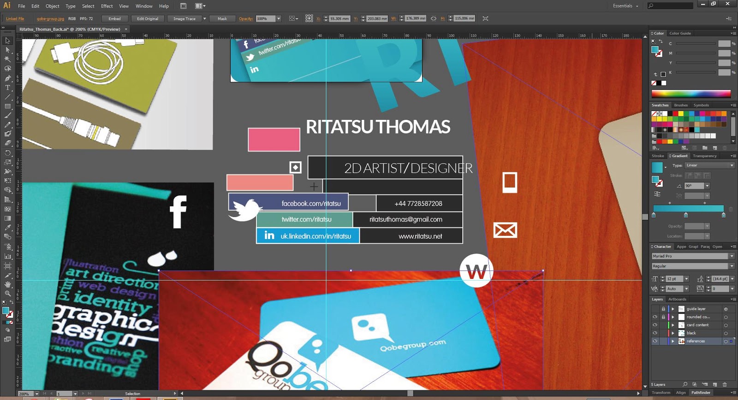Open the File menu
The height and width of the screenshot is (400, 738).
click(22, 6)
